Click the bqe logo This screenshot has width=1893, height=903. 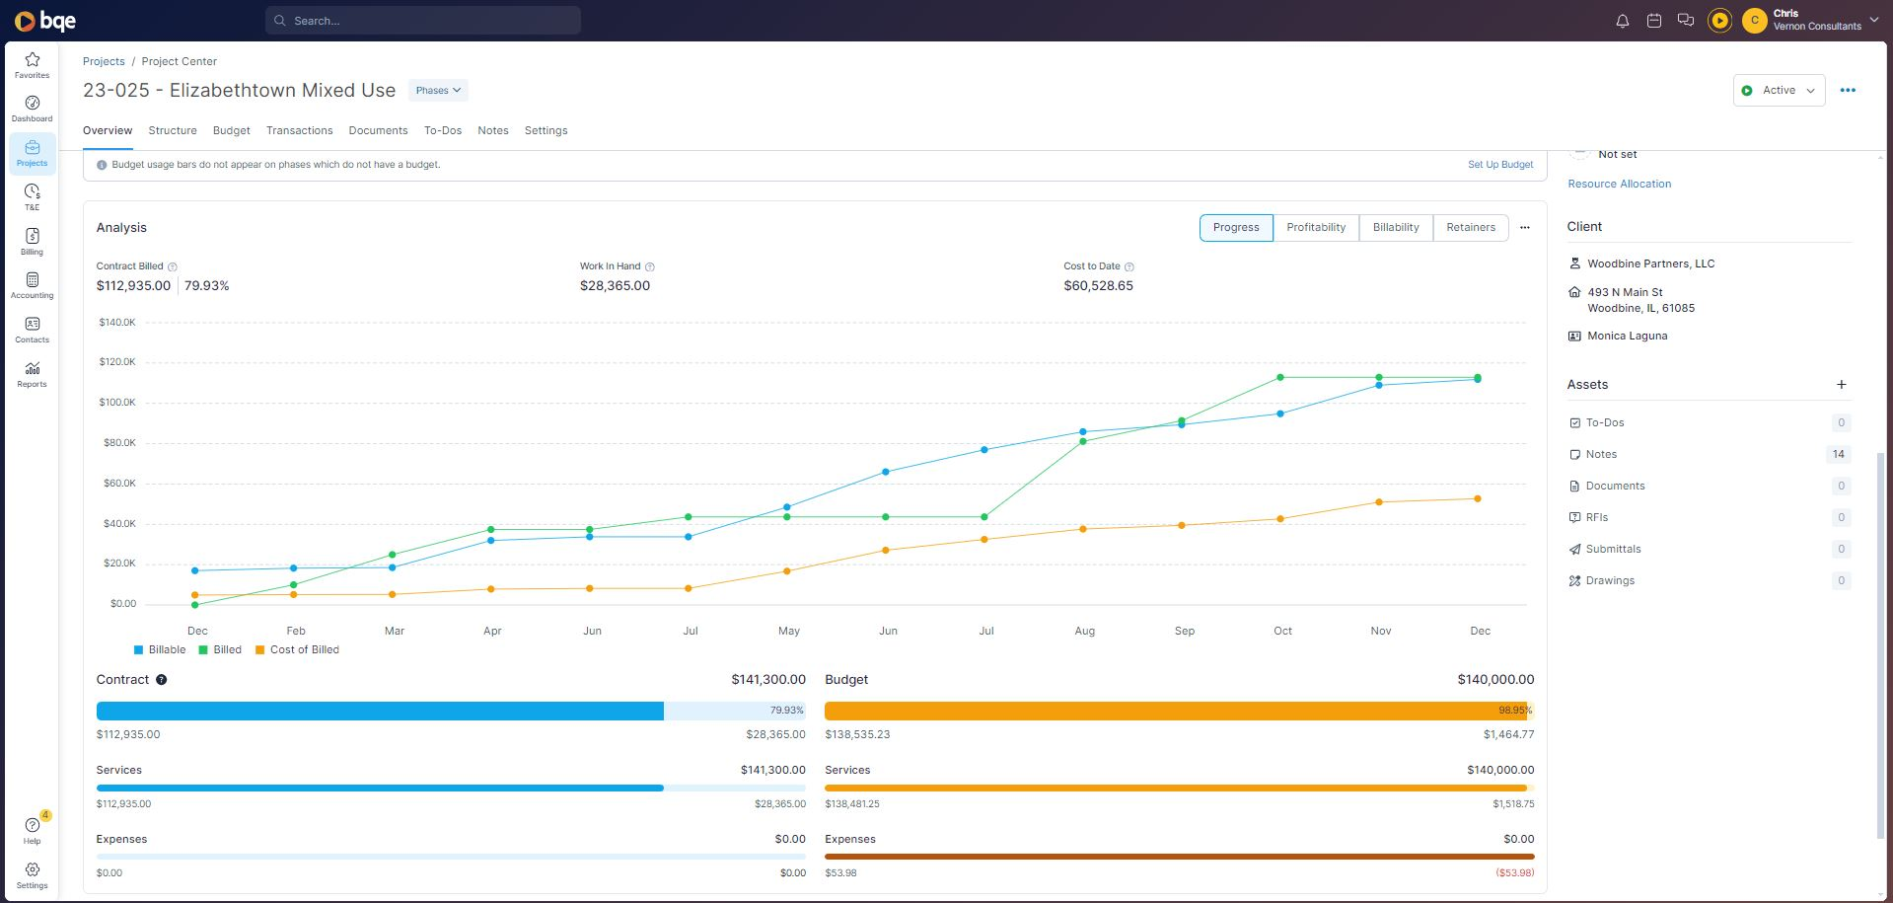(x=45, y=21)
